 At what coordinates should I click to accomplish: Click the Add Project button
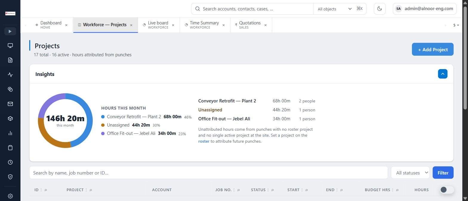pyautogui.click(x=433, y=49)
